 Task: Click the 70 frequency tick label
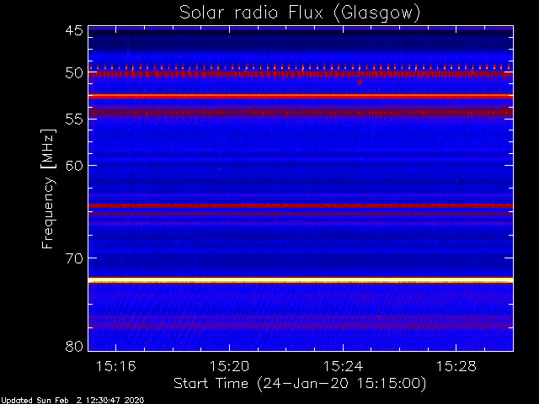click(74, 258)
